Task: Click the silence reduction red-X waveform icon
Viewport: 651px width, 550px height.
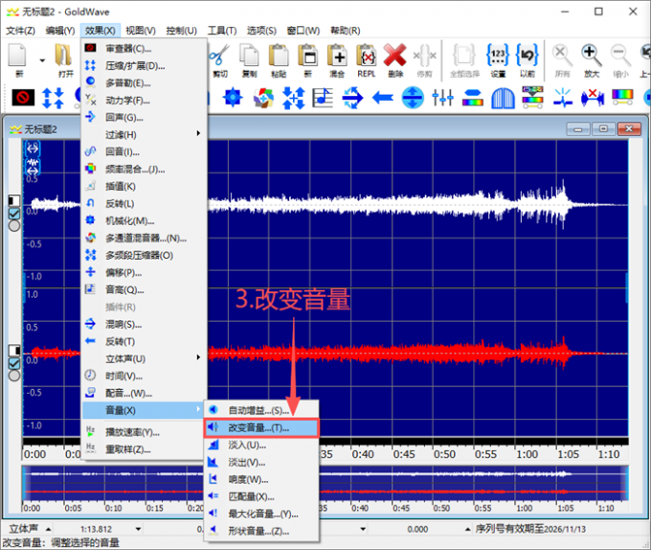Action: click(593, 98)
